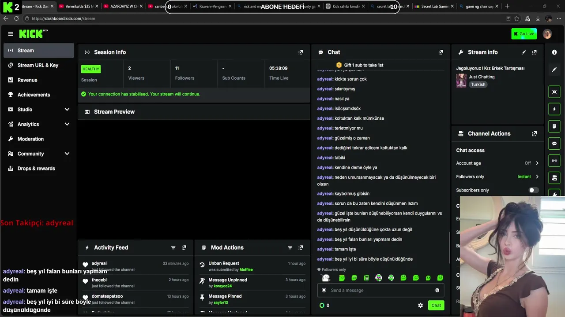Image resolution: width=565 pixels, height=317 pixels.
Task: Pop out the Stream info panel
Action: pyautogui.click(x=534, y=52)
